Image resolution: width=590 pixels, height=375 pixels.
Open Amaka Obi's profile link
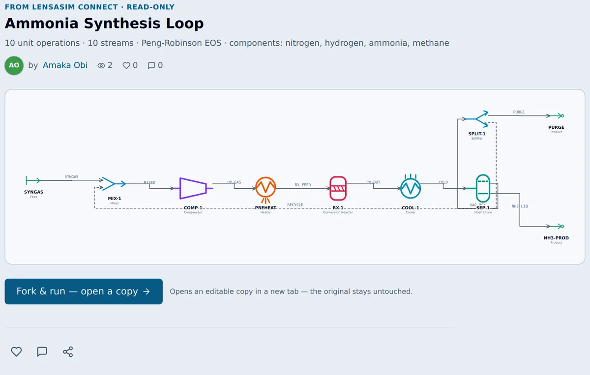click(65, 65)
